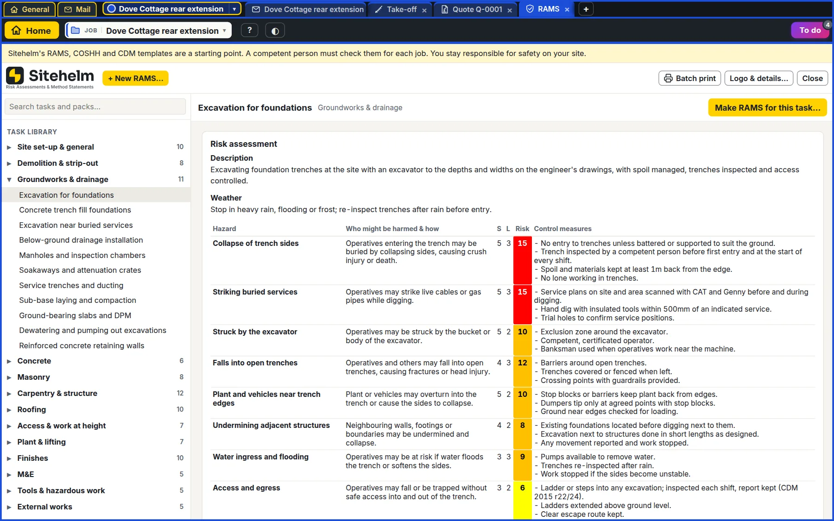Click Make RAMS for this task
This screenshot has height=521, width=834.
(767, 107)
